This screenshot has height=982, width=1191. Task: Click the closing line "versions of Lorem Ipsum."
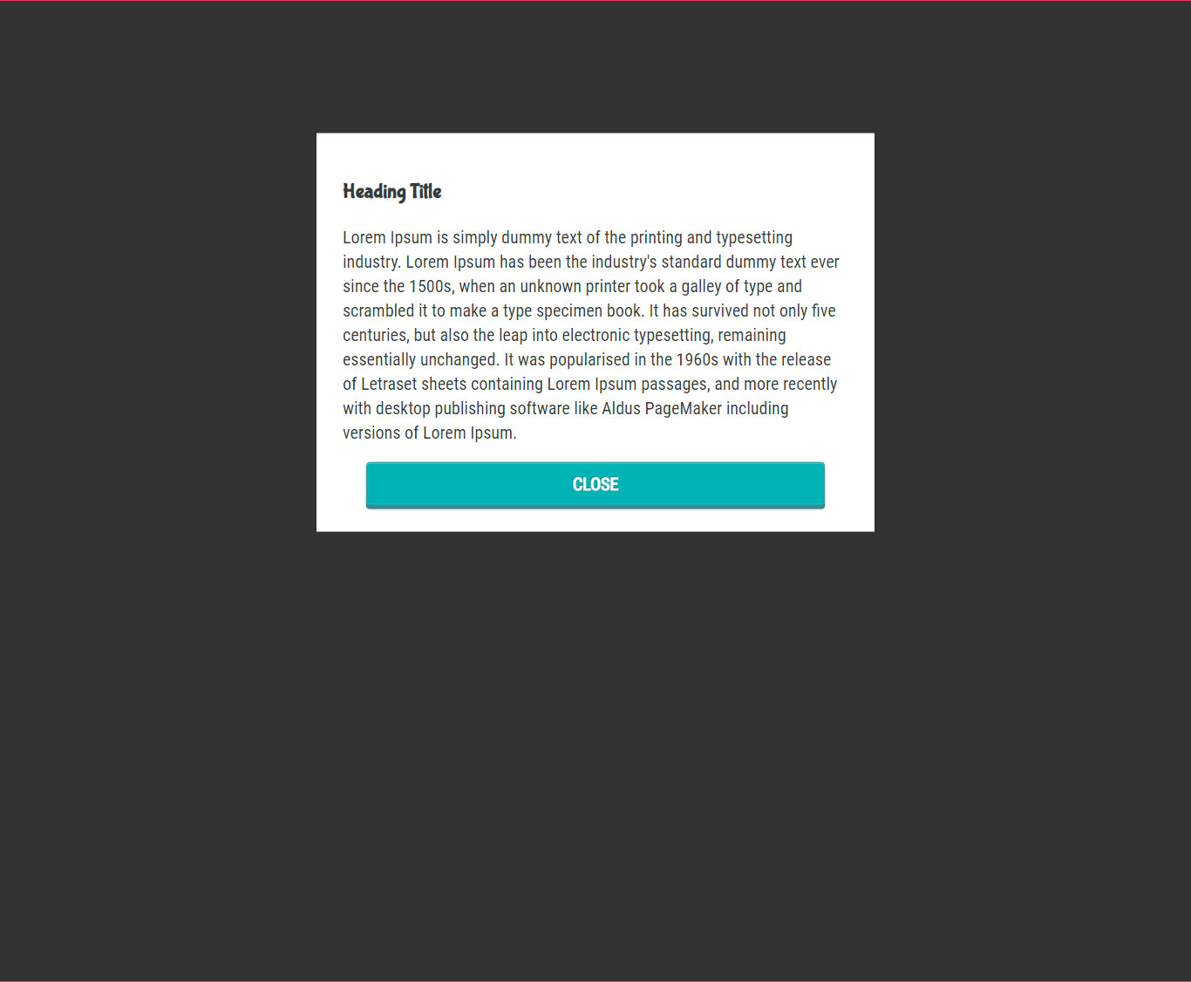pyautogui.click(x=430, y=433)
